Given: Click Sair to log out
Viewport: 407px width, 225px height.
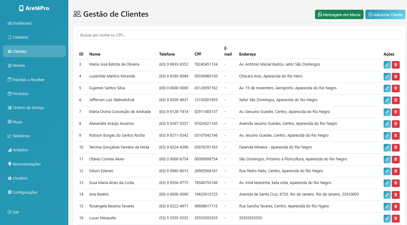Looking at the screenshot, I should [x=14, y=212].
